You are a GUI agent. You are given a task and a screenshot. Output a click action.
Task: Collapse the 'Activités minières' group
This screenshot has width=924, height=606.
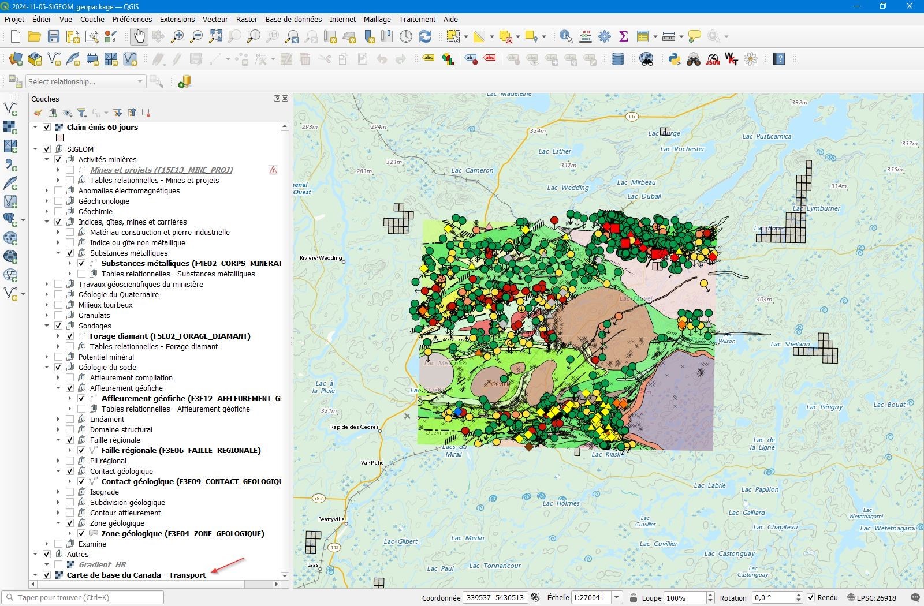47,159
